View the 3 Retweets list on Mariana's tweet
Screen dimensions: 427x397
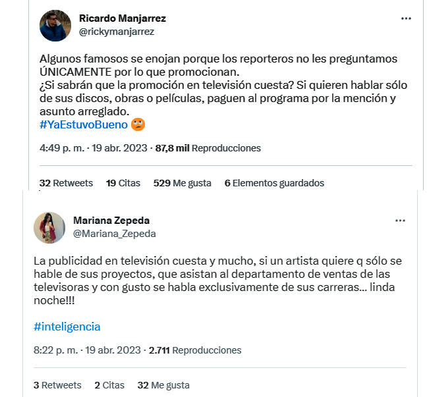[57, 385]
